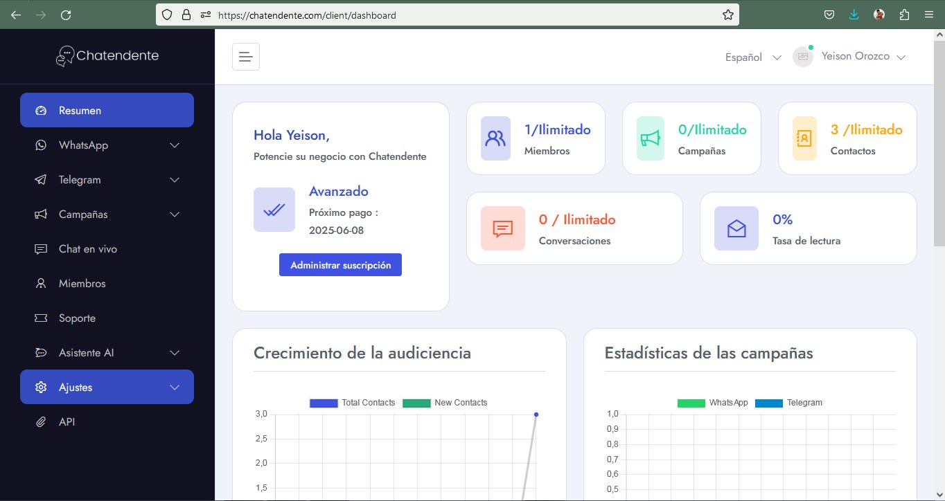Click the WhatsApp icon in sidebar
Image resolution: width=945 pixels, height=501 pixels.
tap(41, 145)
